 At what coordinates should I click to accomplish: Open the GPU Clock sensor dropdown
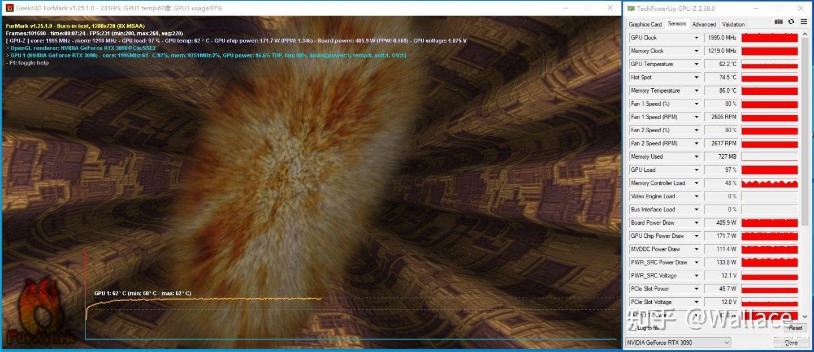(x=696, y=37)
